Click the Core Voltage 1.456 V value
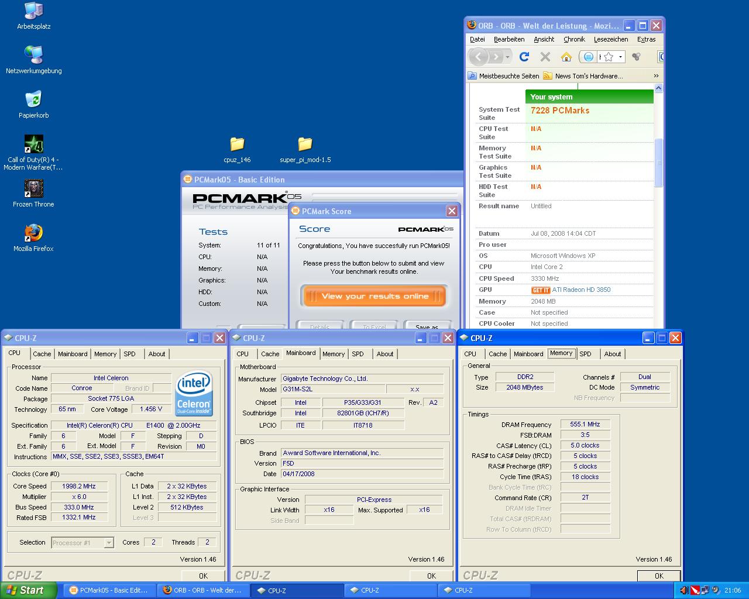This screenshot has width=749, height=599. pyautogui.click(x=152, y=409)
